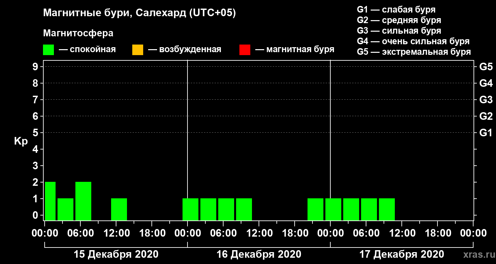Click the Kp axis value 3

coord(36,166)
